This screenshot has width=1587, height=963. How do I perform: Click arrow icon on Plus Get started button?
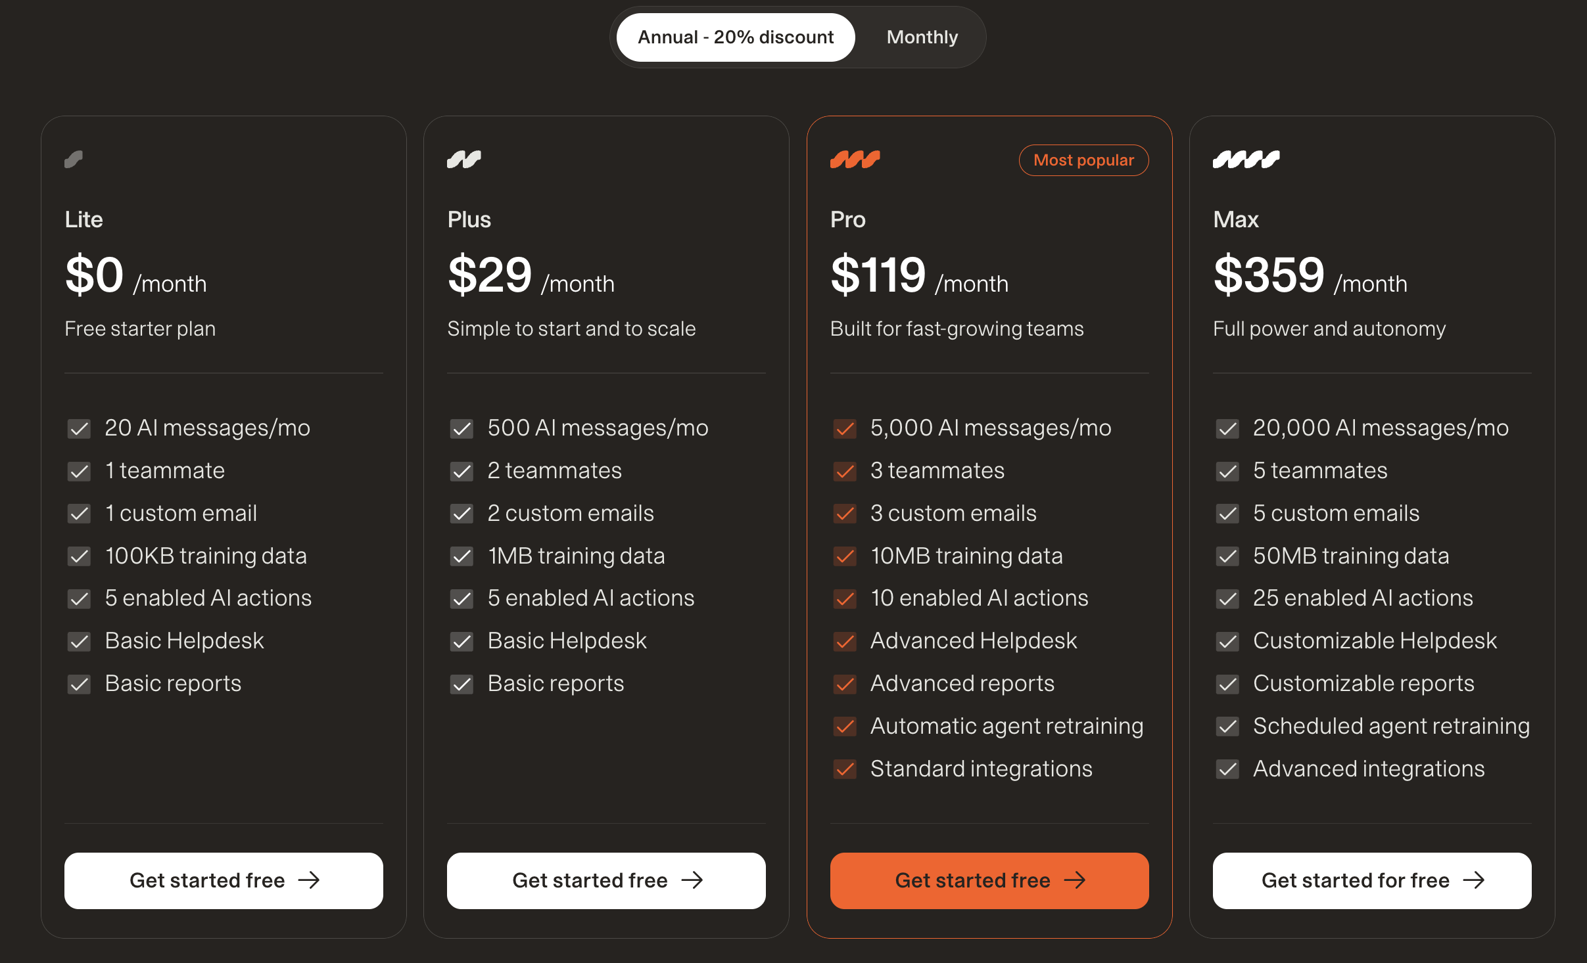tap(692, 880)
